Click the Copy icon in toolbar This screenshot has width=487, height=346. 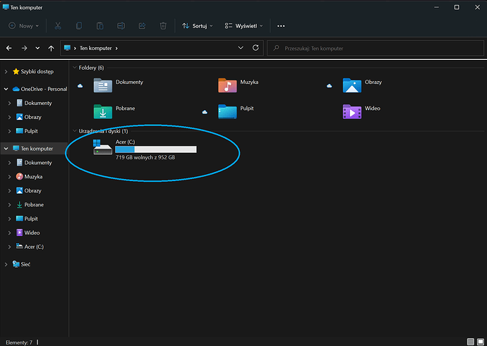(x=79, y=26)
